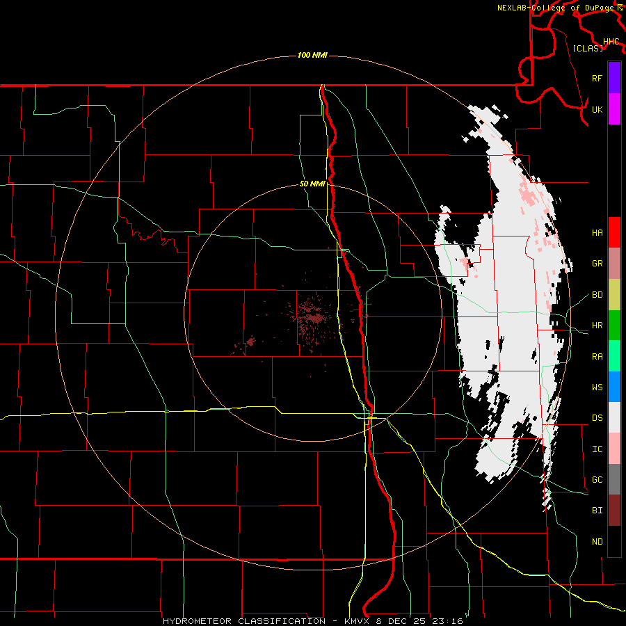Click the HR legend label
Image resolution: width=626 pixels, height=626 pixels.
click(597, 326)
